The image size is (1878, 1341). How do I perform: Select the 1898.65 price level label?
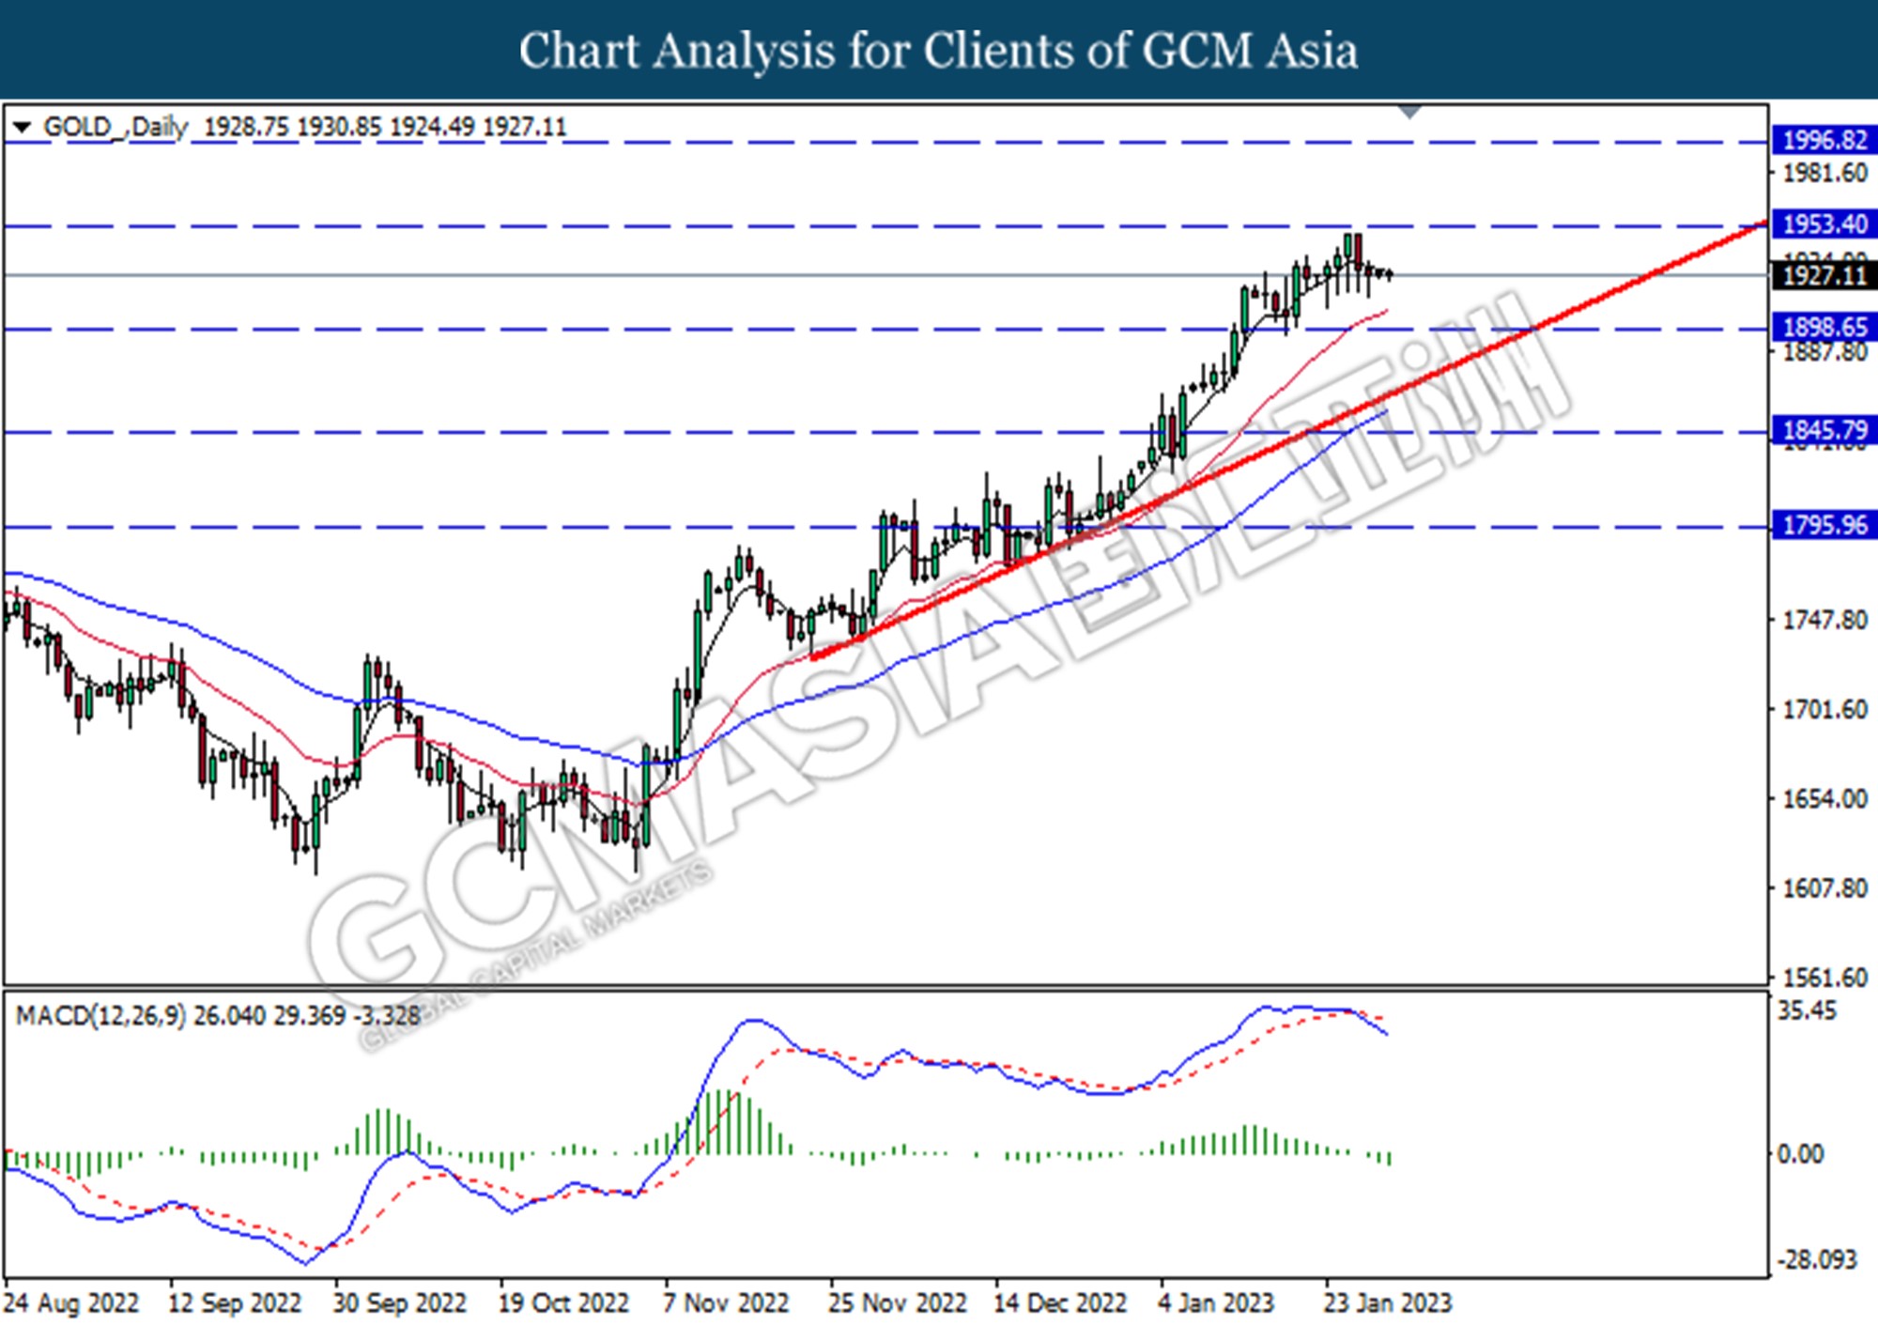[1824, 328]
